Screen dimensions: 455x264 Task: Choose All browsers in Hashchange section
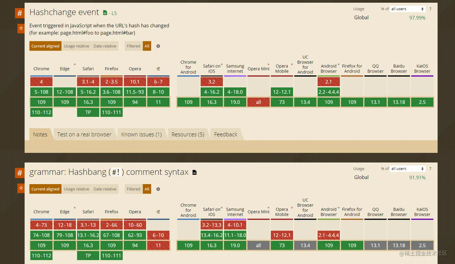[x=147, y=46]
